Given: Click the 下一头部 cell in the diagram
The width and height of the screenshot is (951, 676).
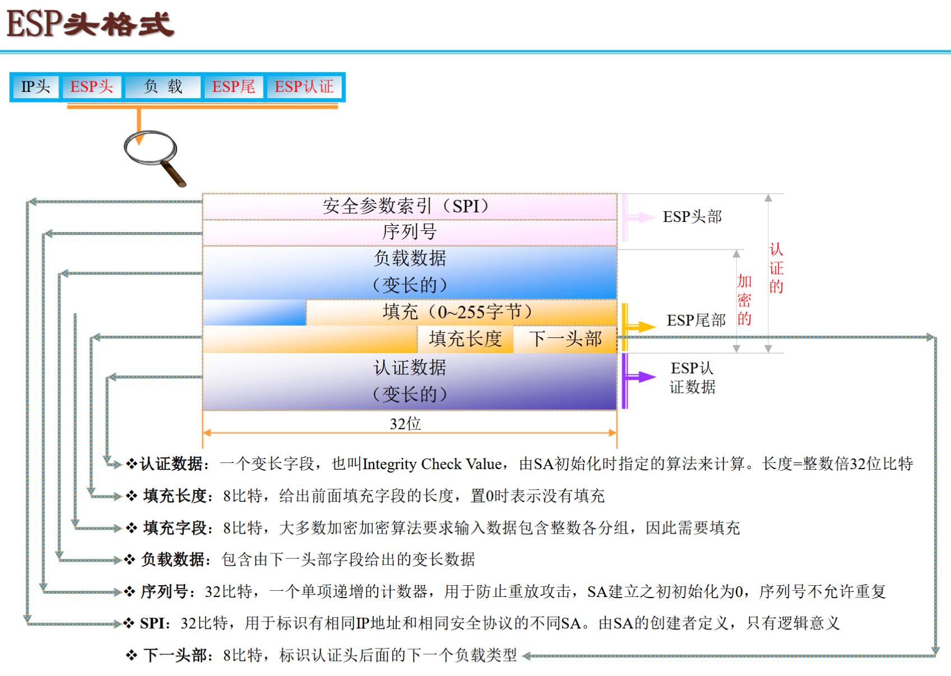Looking at the screenshot, I should point(565,339).
